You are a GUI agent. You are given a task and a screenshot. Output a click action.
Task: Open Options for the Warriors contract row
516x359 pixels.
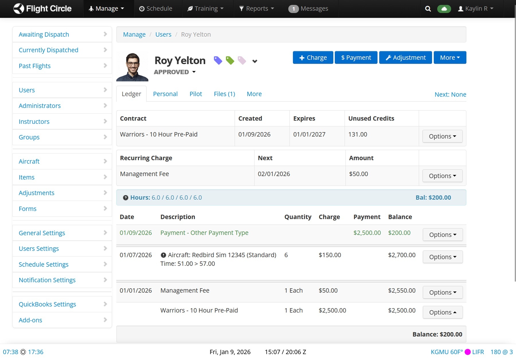coord(442,136)
